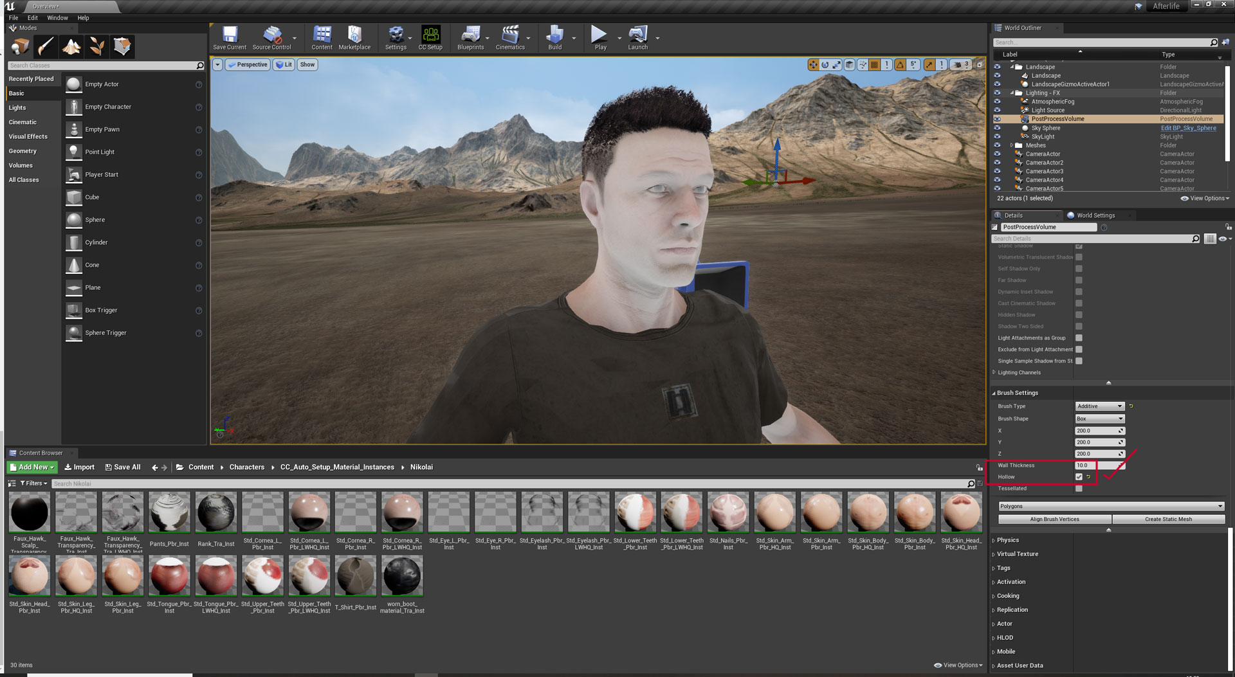Click the Content Browser back arrow

(x=154, y=467)
